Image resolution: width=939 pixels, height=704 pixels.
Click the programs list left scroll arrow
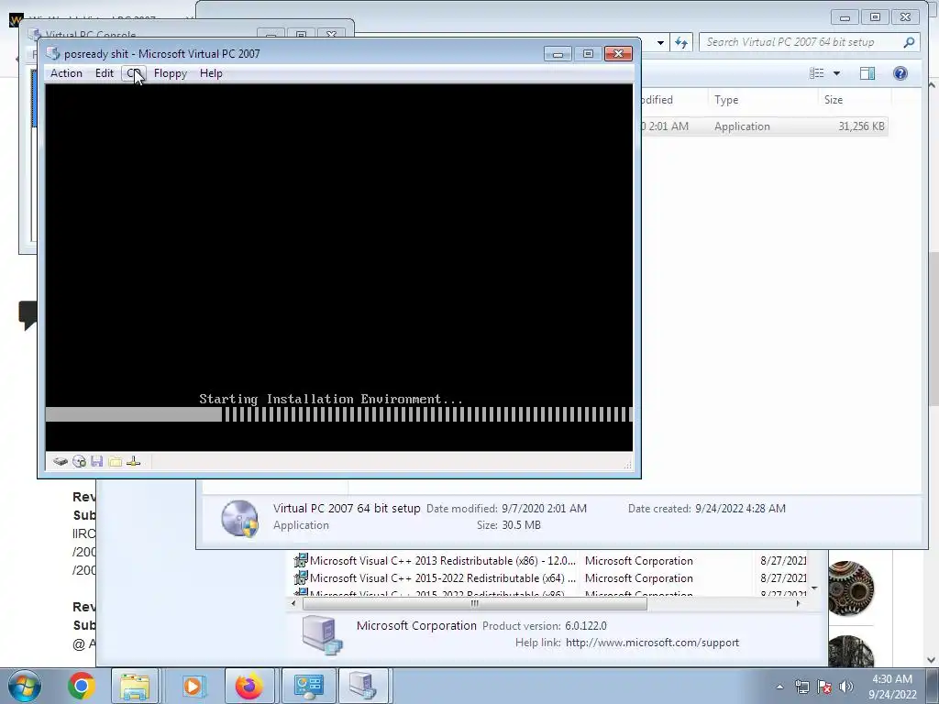[293, 603]
